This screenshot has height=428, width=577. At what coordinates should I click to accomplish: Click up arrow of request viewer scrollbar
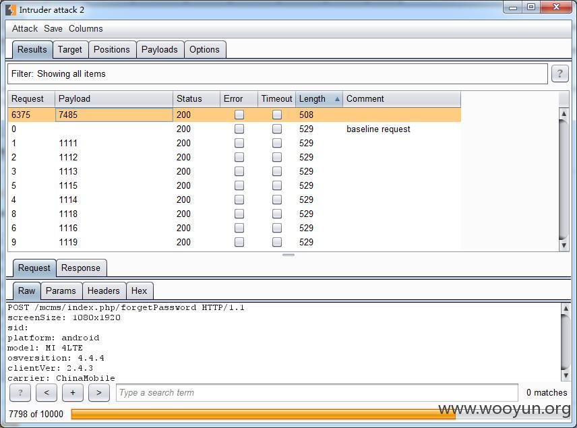(566, 309)
